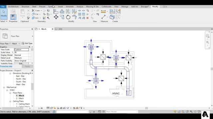This screenshot has width=213, height=119.
Task: Collapse the Elevations node in Project Browser
Action: (10, 73)
